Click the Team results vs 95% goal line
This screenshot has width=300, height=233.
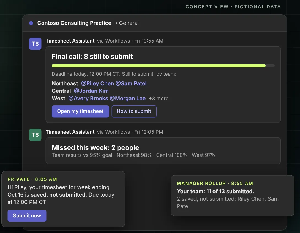133,155
